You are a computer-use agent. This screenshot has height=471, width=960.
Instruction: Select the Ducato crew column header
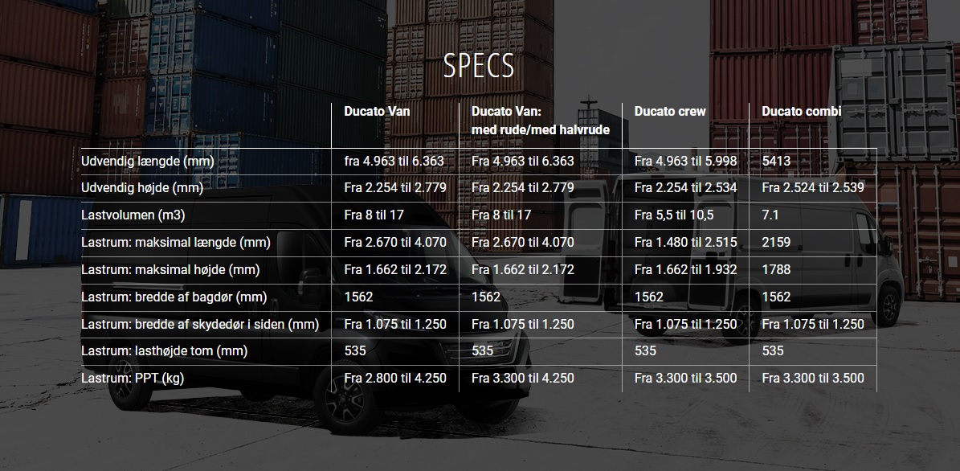click(670, 112)
